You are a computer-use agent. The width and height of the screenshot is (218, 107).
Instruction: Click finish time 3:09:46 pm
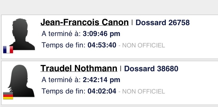[x=101, y=34]
